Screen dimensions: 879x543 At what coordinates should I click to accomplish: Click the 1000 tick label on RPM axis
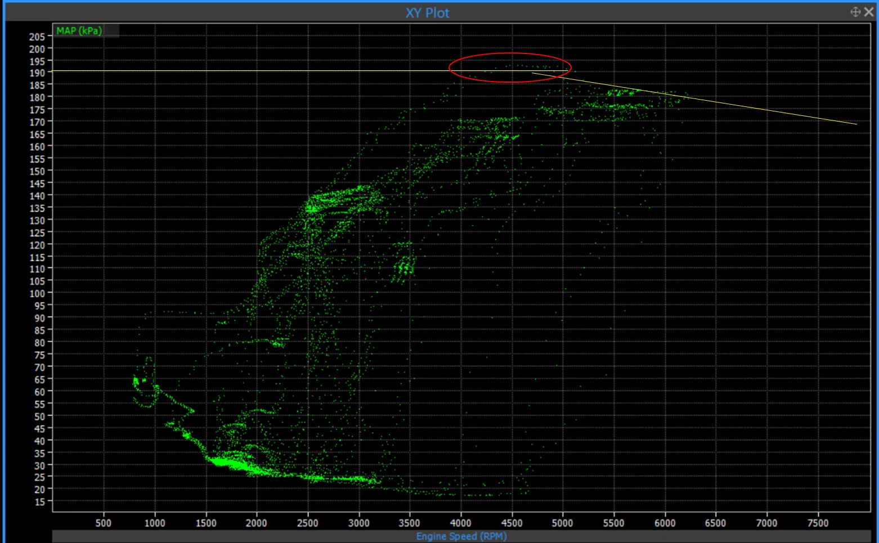tap(155, 523)
